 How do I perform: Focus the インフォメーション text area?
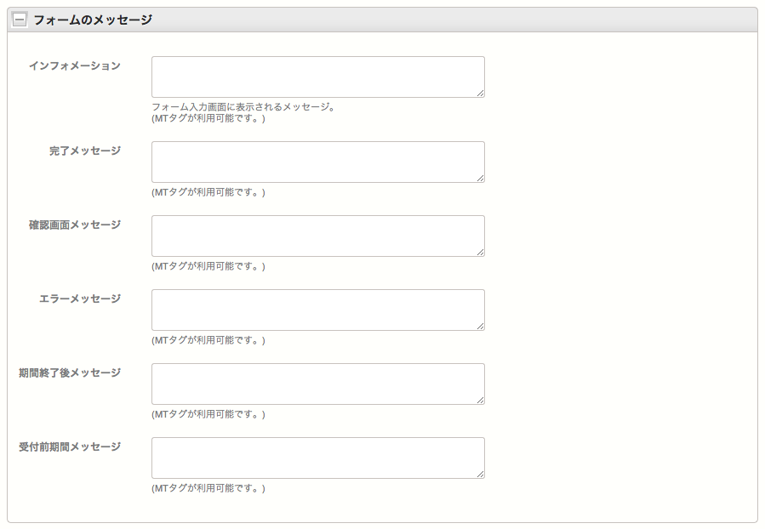[317, 77]
